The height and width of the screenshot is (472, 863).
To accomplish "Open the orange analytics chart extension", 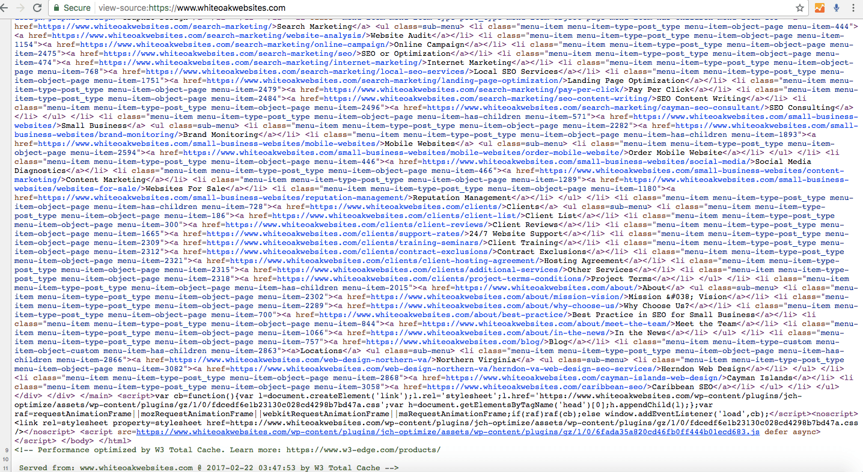I will (819, 8).
